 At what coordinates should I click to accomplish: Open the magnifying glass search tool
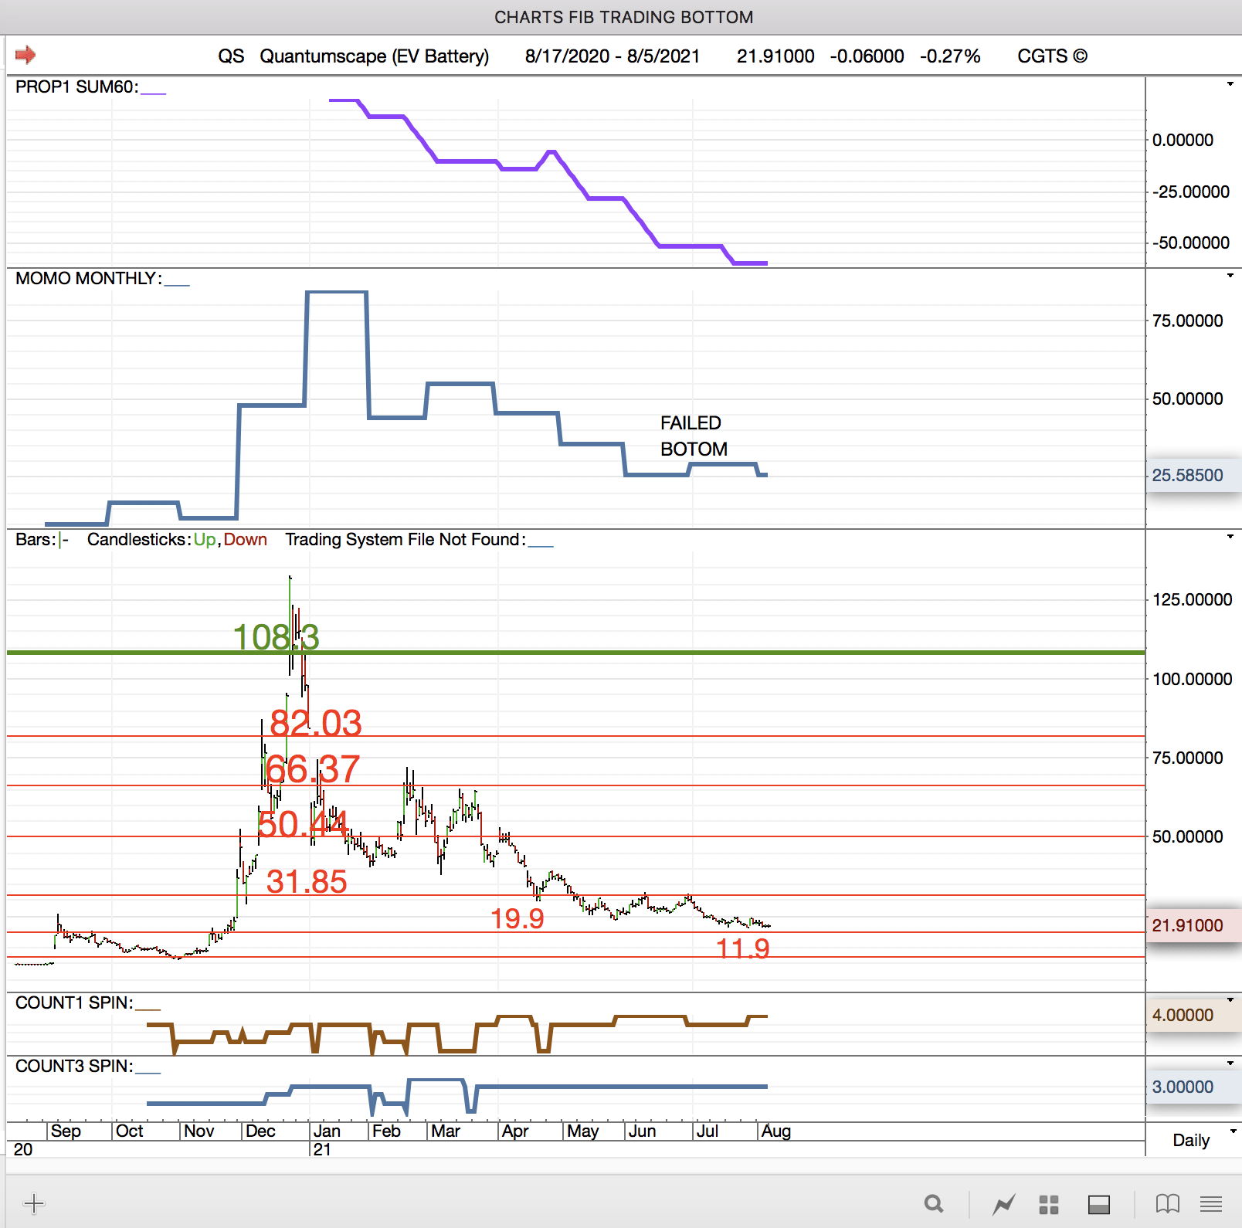(934, 1203)
